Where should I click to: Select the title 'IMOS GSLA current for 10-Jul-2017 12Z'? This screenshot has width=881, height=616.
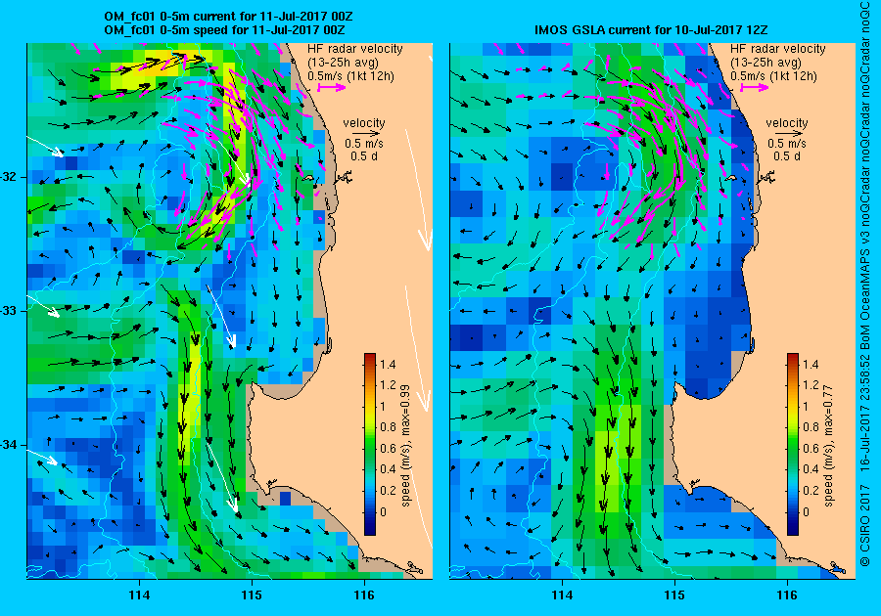click(x=651, y=29)
